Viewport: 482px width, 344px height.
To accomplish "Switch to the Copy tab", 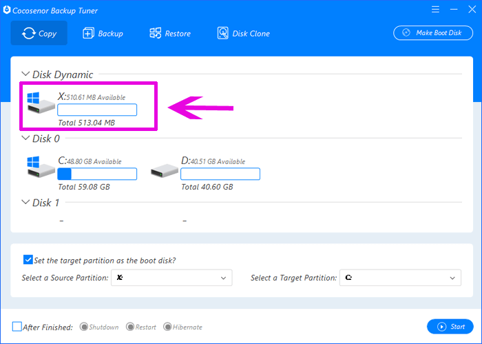I will click(39, 33).
